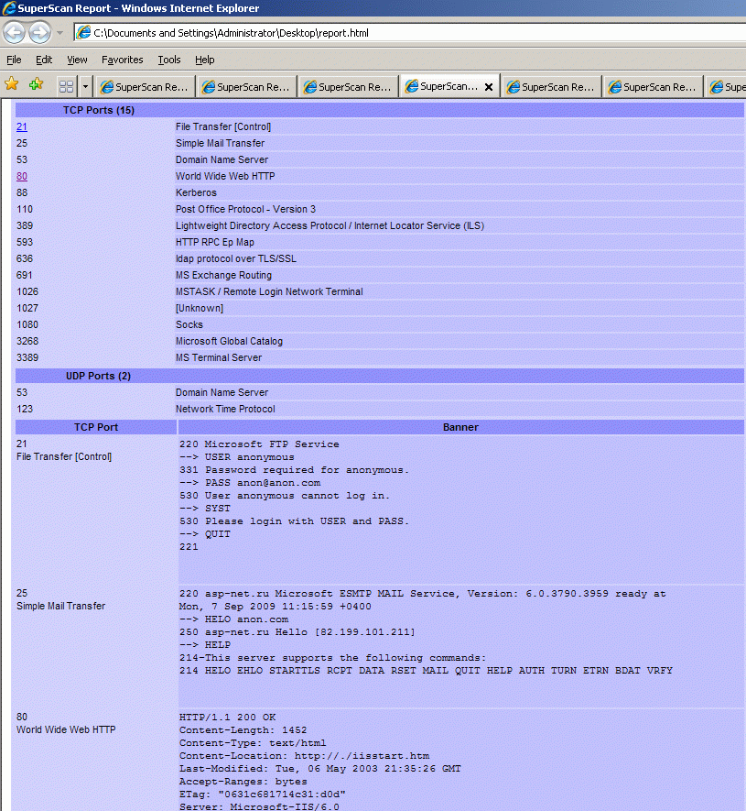Viewport: 746px width, 811px height.
Task: Switch to the first SuperScan Report tab
Action: pyautogui.click(x=145, y=87)
